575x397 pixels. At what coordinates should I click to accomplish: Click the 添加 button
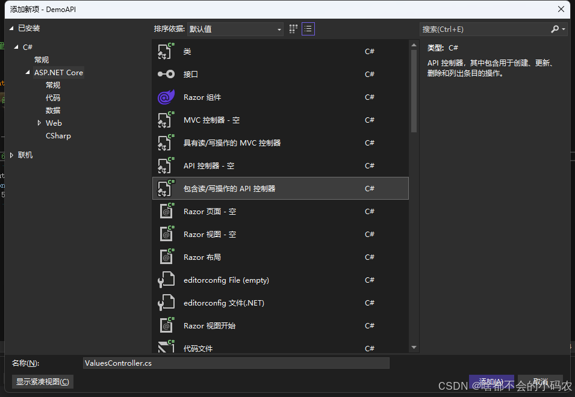(491, 381)
